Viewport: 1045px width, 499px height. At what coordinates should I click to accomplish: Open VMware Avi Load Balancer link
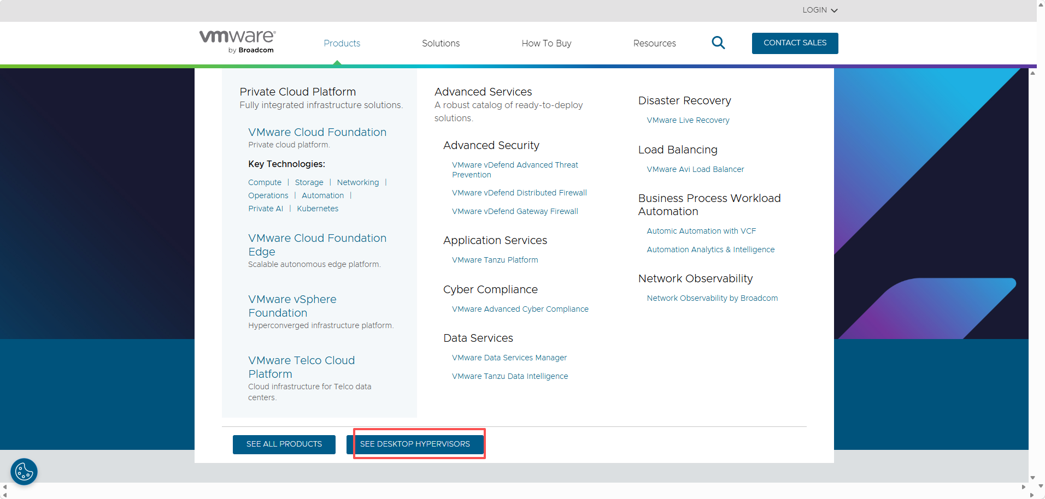[695, 169]
